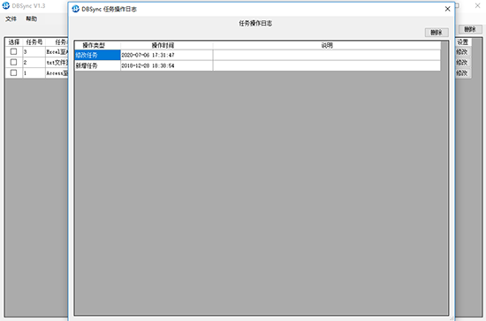Image resolution: width=486 pixels, height=321 pixels.
Task: Click the empty 说明 cell of 修改任务 row
Action: [327, 55]
